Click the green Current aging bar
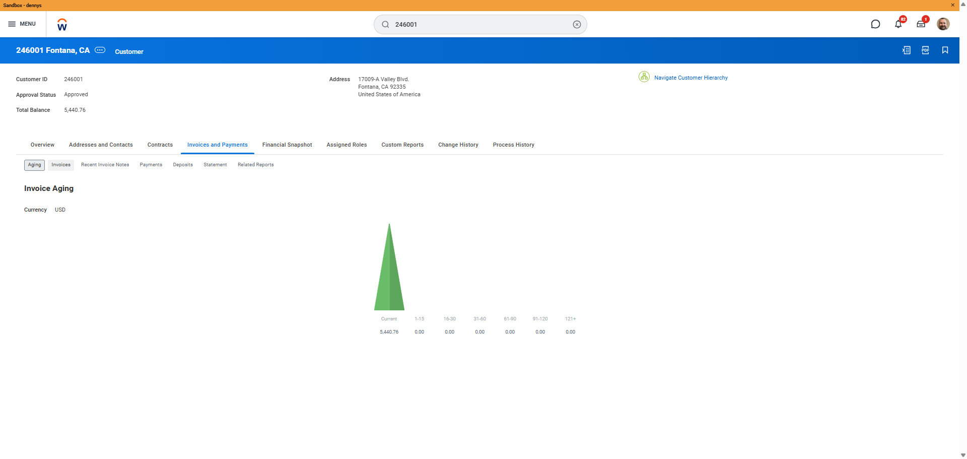The image size is (967, 459). 389,282
